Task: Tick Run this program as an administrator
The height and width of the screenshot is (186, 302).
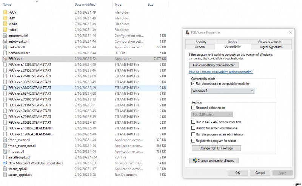Action: pyautogui.click(x=193, y=134)
